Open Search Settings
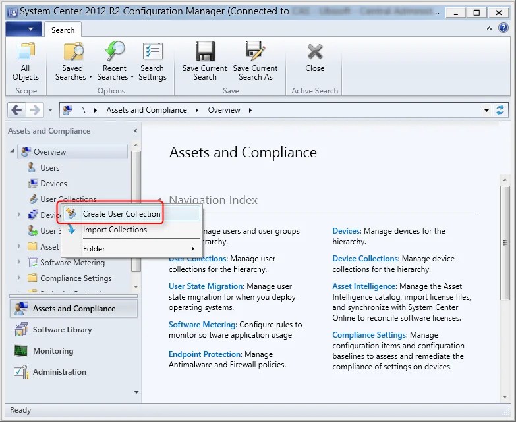This screenshot has height=422, width=516. tap(152, 61)
